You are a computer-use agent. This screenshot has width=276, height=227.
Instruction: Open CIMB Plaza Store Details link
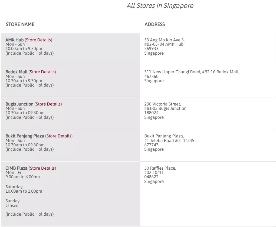click(x=42, y=168)
